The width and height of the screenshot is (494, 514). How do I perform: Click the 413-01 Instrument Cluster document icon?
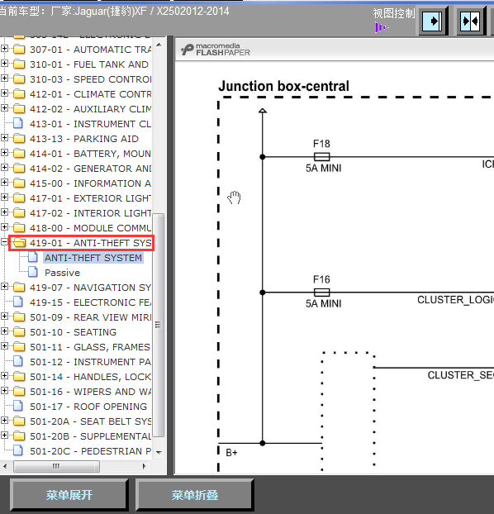pyautogui.click(x=18, y=124)
